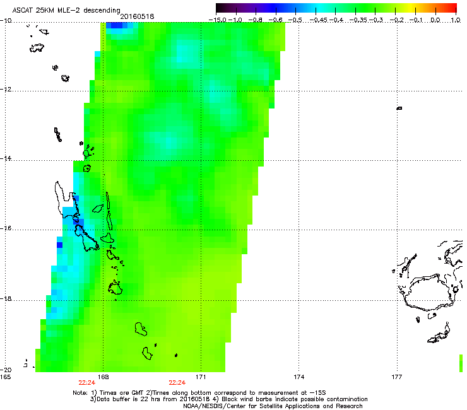Click the 0.0 colorbar tick label
The width and height of the screenshot is (467, 410).
tap(435, 20)
